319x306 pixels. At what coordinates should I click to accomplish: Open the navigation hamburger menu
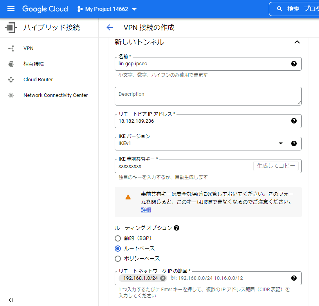click(x=11, y=9)
